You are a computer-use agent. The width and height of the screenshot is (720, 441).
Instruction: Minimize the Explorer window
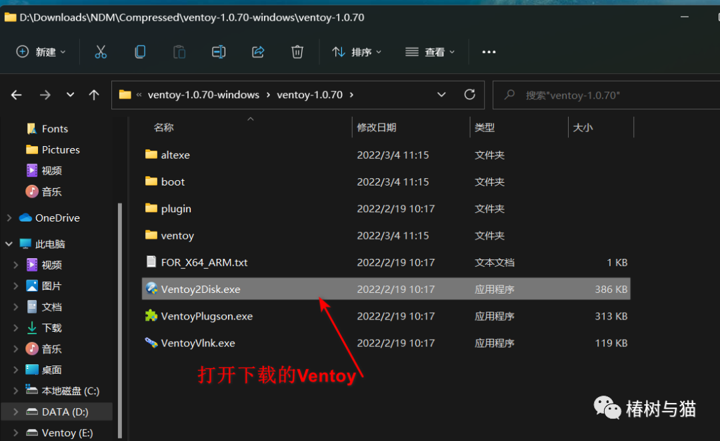point(684,17)
